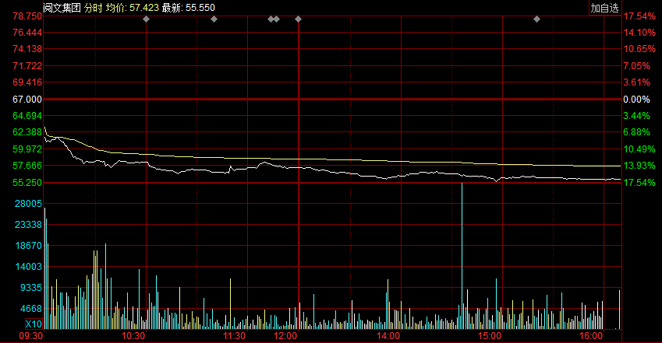
Task: Click the 10:30 time axis label
Action: click(x=133, y=336)
